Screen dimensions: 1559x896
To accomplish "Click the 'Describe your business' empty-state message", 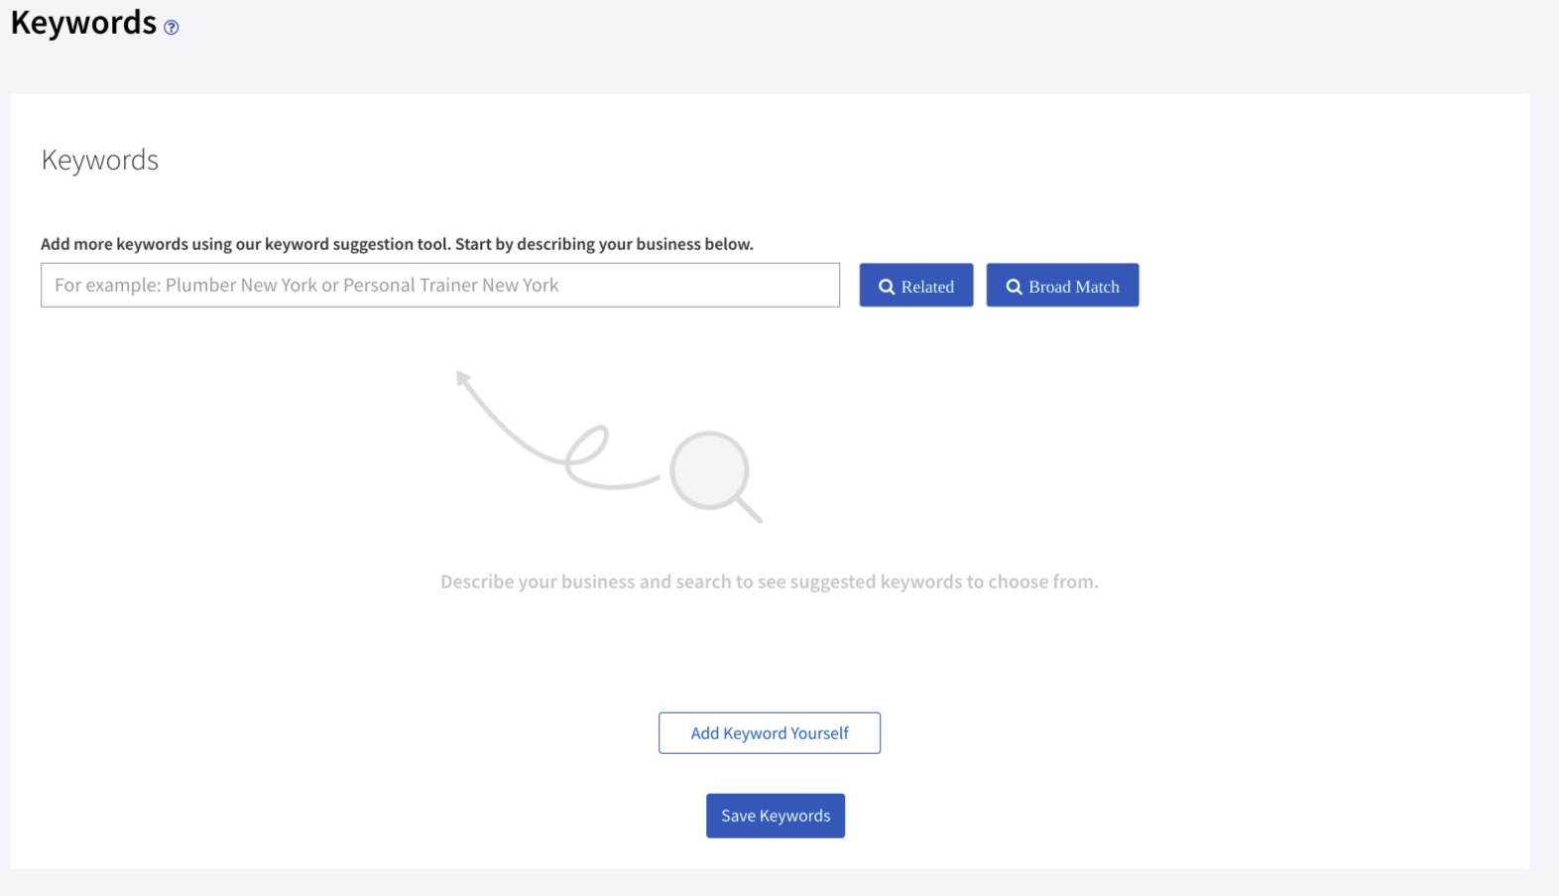I will [769, 582].
